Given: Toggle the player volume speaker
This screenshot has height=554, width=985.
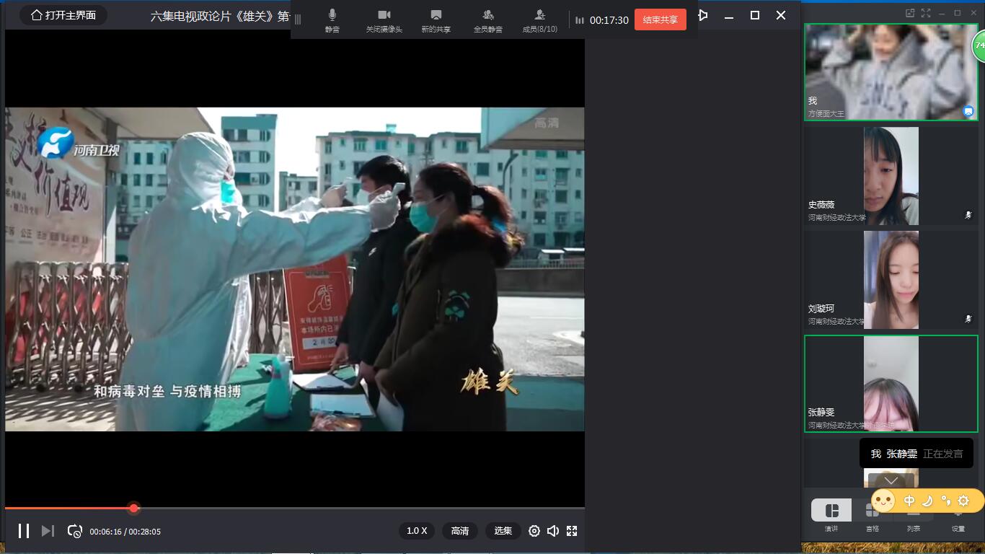Looking at the screenshot, I should coord(553,531).
